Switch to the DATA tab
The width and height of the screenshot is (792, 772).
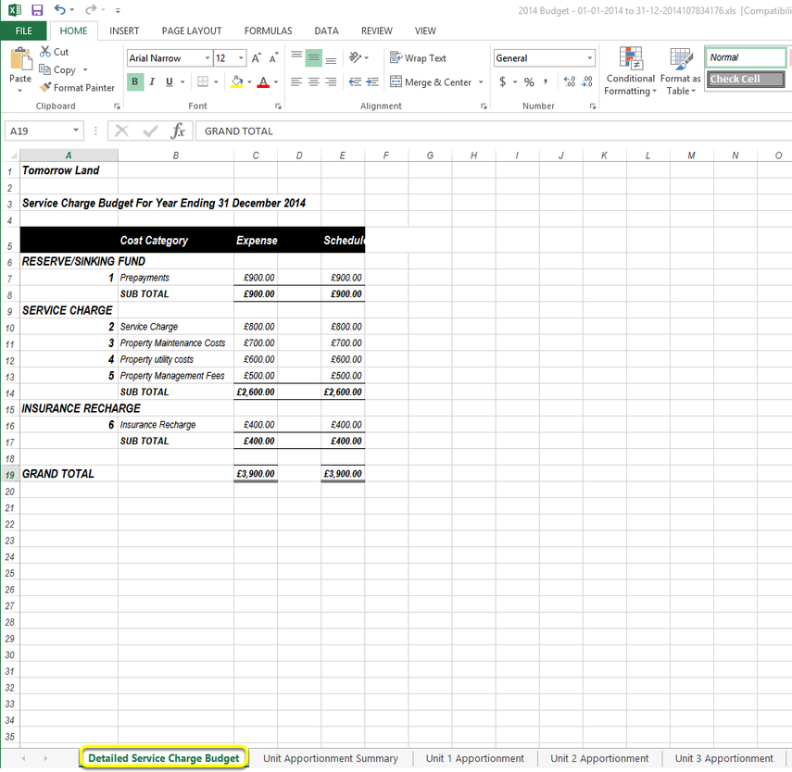click(x=326, y=31)
